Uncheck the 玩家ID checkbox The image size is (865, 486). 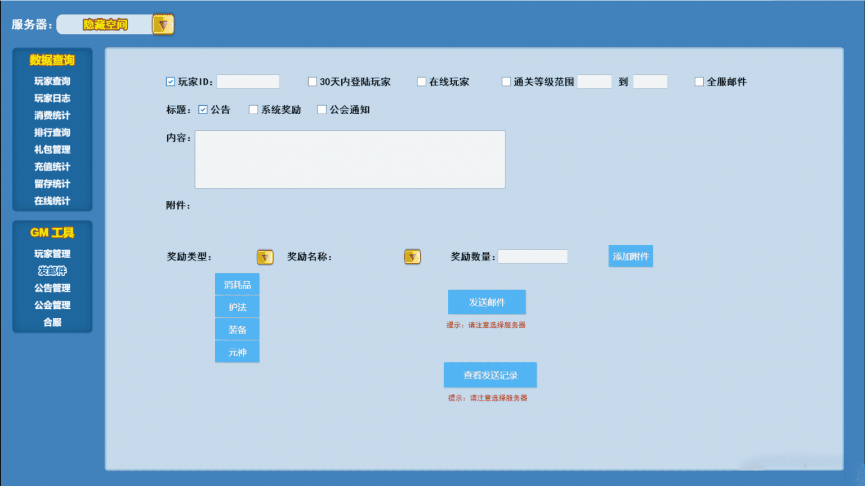point(171,82)
